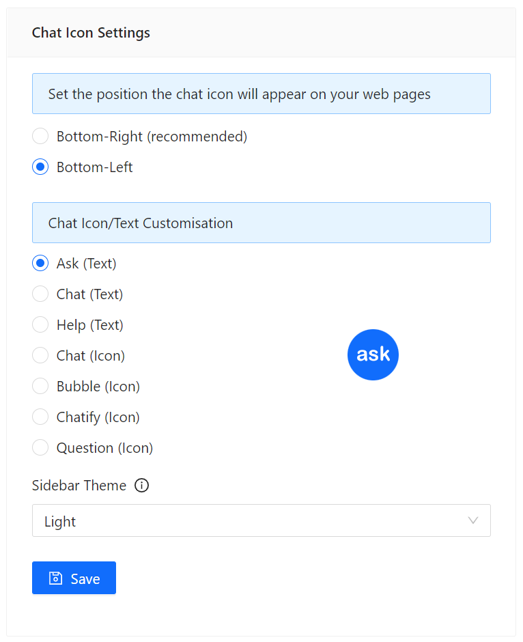Select Bottom-Right (recommended) position

pyautogui.click(x=40, y=137)
